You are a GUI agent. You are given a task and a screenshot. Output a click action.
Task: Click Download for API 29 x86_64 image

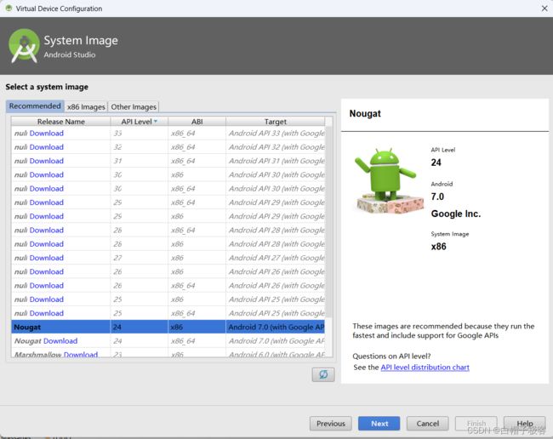pos(47,202)
